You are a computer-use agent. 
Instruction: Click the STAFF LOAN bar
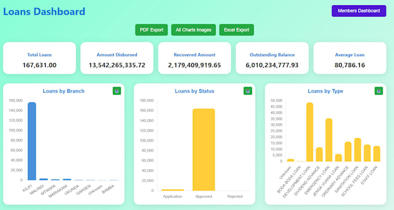point(377,153)
